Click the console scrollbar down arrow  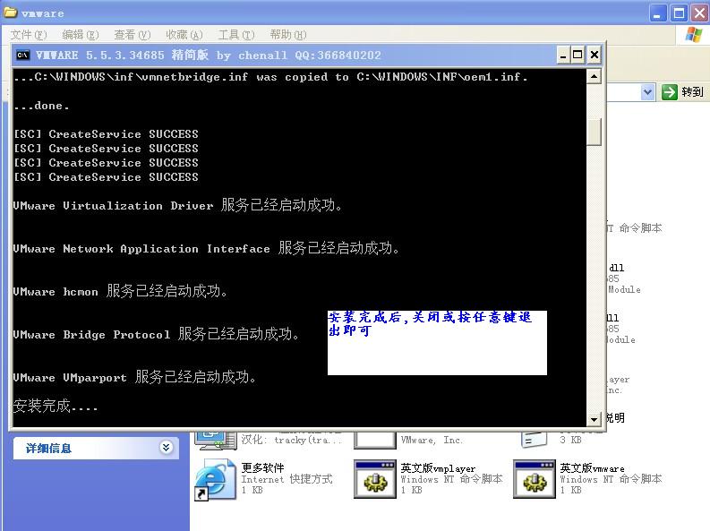coord(593,418)
